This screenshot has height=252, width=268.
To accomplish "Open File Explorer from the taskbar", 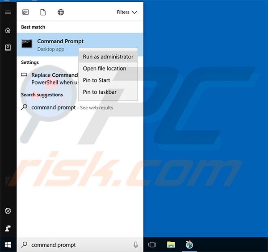I will pyautogui.click(x=171, y=245).
